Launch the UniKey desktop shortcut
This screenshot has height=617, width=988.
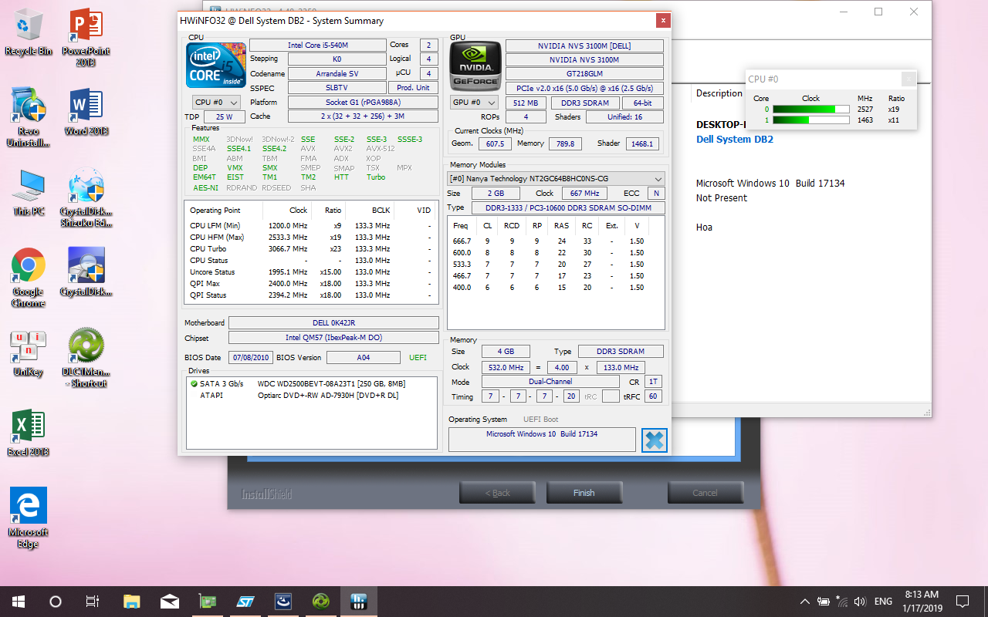pos(29,353)
